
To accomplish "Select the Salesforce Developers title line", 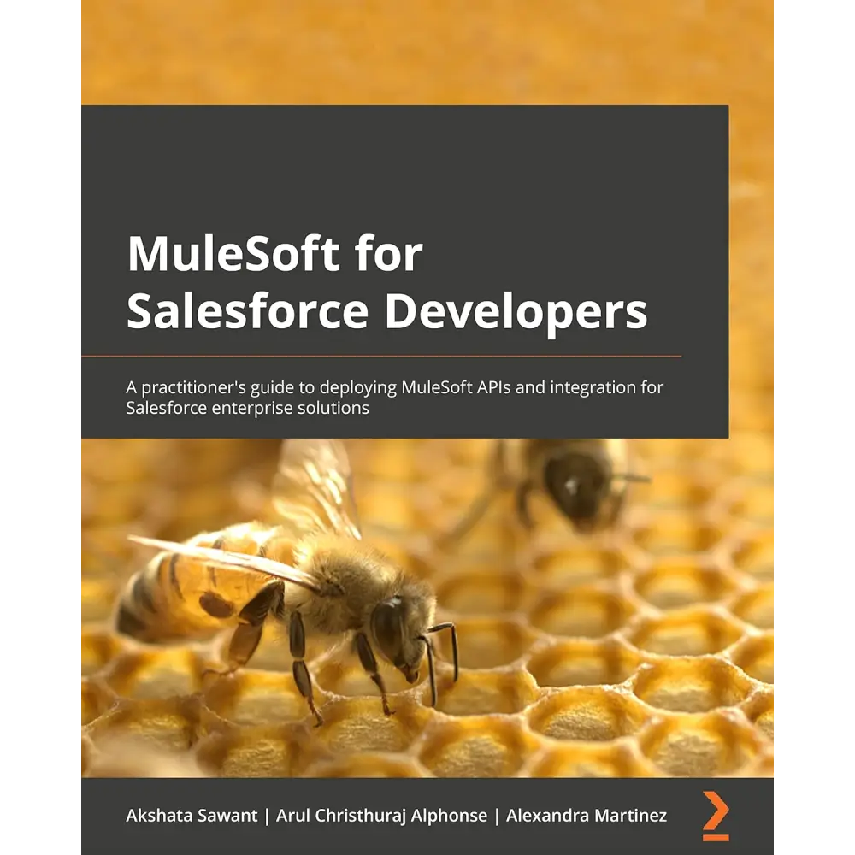I will coord(386,311).
